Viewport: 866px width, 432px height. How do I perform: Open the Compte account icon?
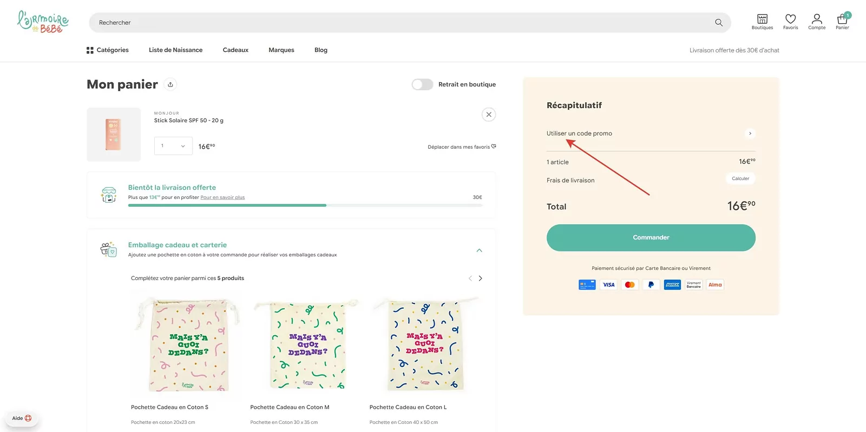click(817, 22)
